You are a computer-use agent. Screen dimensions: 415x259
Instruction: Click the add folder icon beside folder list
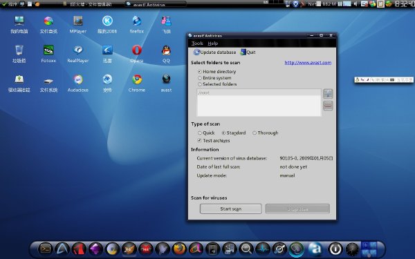(x=328, y=94)
